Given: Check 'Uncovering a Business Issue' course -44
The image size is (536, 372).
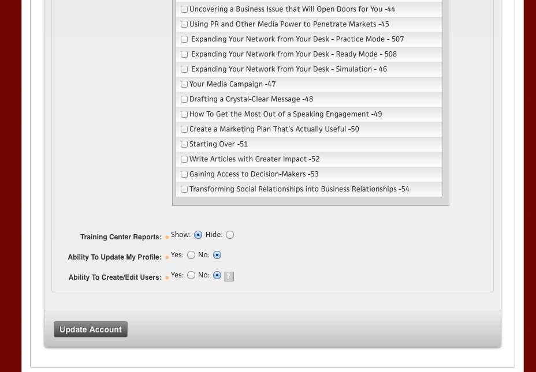Looking at the screenshot, I should click(184, 9).
